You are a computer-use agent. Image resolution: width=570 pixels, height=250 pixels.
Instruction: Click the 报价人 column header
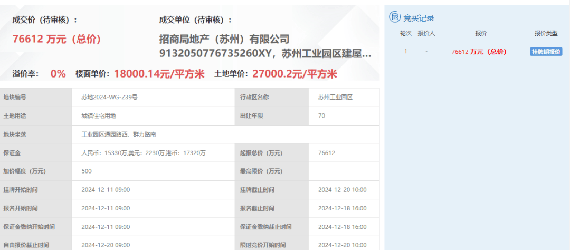pyautogui.click(x=426, y=33)
